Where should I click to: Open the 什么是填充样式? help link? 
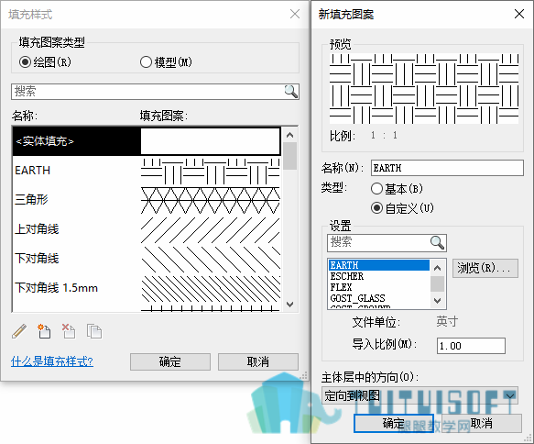[52, 361]
